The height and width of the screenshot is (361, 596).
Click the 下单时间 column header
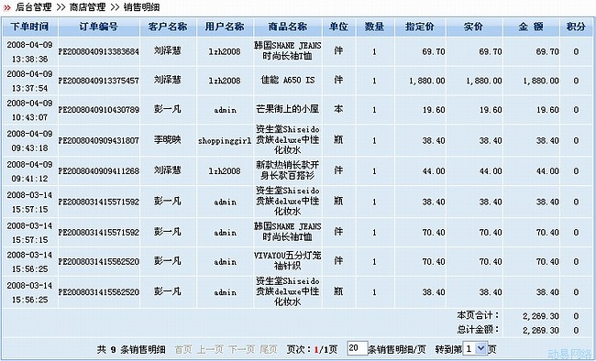29,27
